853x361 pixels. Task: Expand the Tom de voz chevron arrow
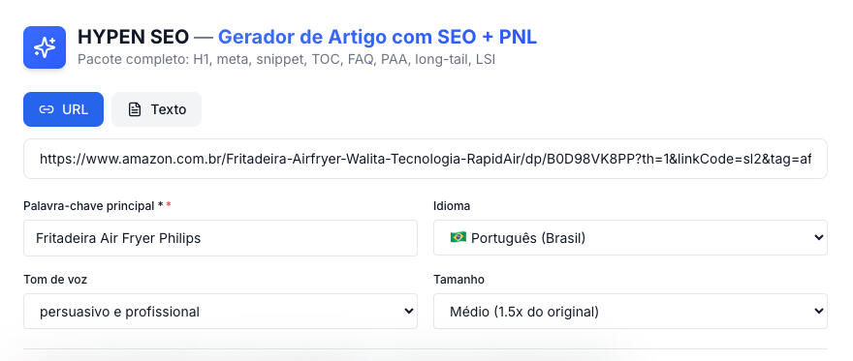tap(409, 311)
